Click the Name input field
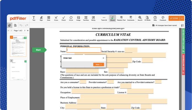 tap(84, 50)
